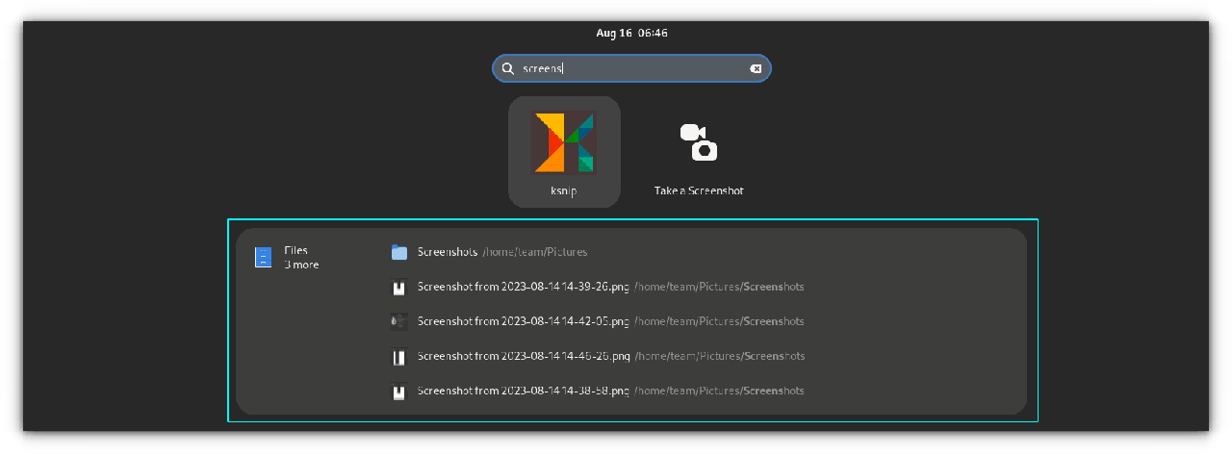Click the Files app icon in results
This screenshot has height=455, width=1232.
[263, 257]
